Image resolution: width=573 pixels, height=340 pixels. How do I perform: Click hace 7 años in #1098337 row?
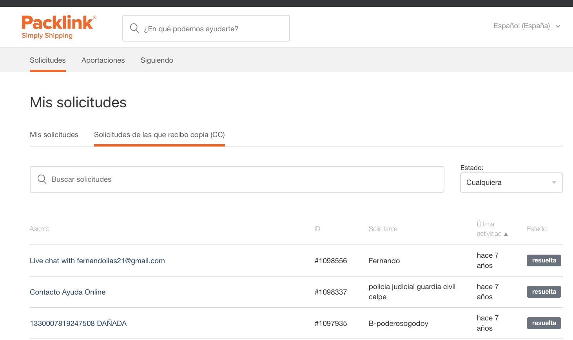[488, 292]
